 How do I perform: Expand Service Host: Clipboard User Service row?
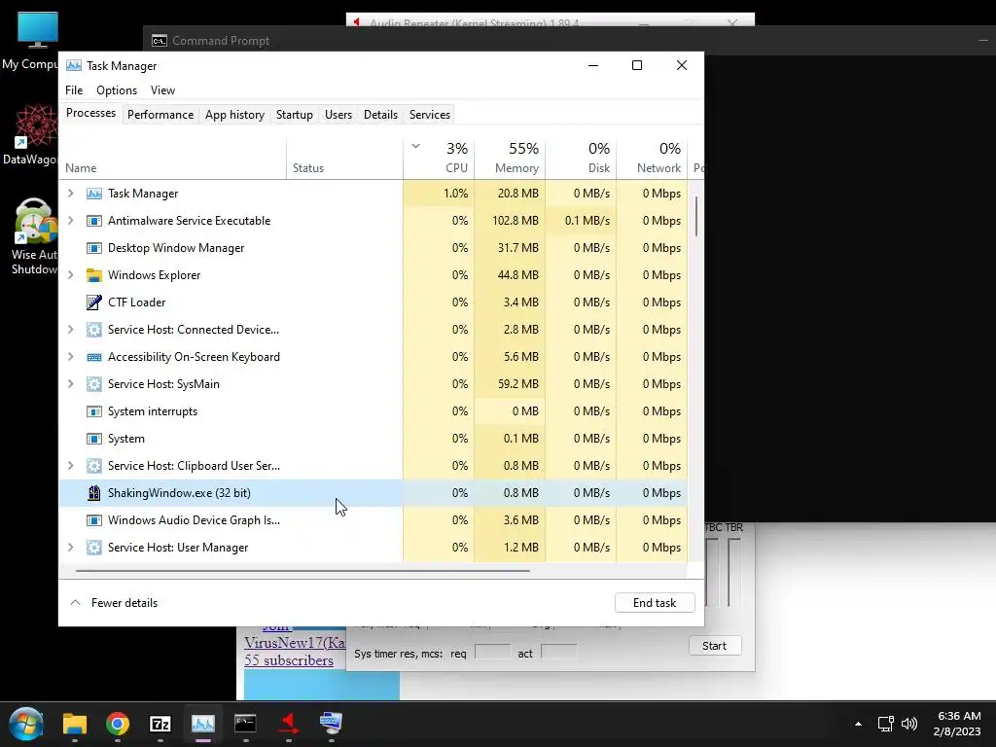click(x=70, y=466)
